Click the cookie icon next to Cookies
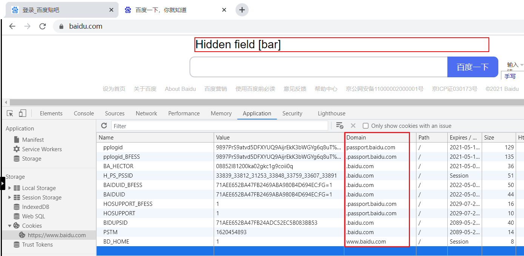Viewport: 524px width, 256px height. 16,225
